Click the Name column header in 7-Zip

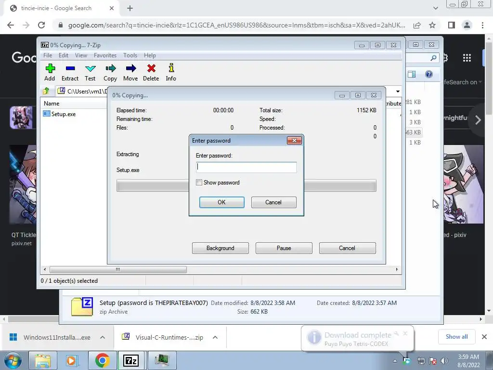click(x=52, y=103)
